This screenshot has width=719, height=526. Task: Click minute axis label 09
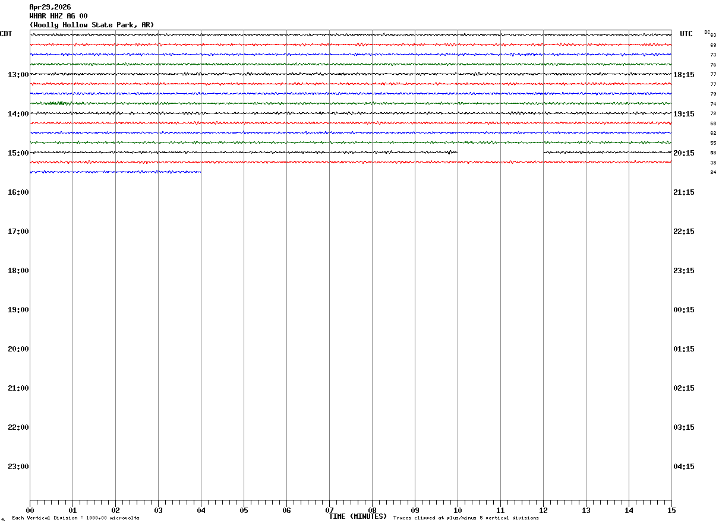tap(415, 511)
